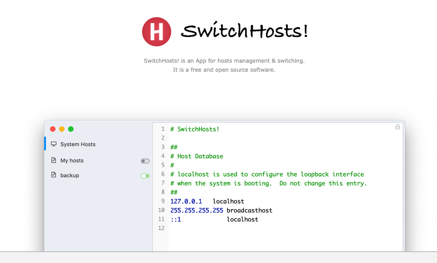
Task: Click the ::1 IPv6 address
Action: tap(176, 220)
